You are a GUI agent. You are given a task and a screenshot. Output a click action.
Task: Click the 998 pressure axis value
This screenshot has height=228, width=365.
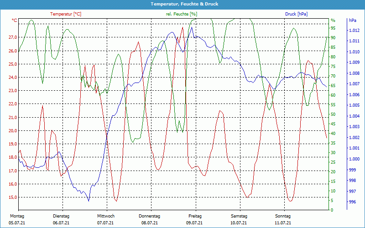point(352,180)
